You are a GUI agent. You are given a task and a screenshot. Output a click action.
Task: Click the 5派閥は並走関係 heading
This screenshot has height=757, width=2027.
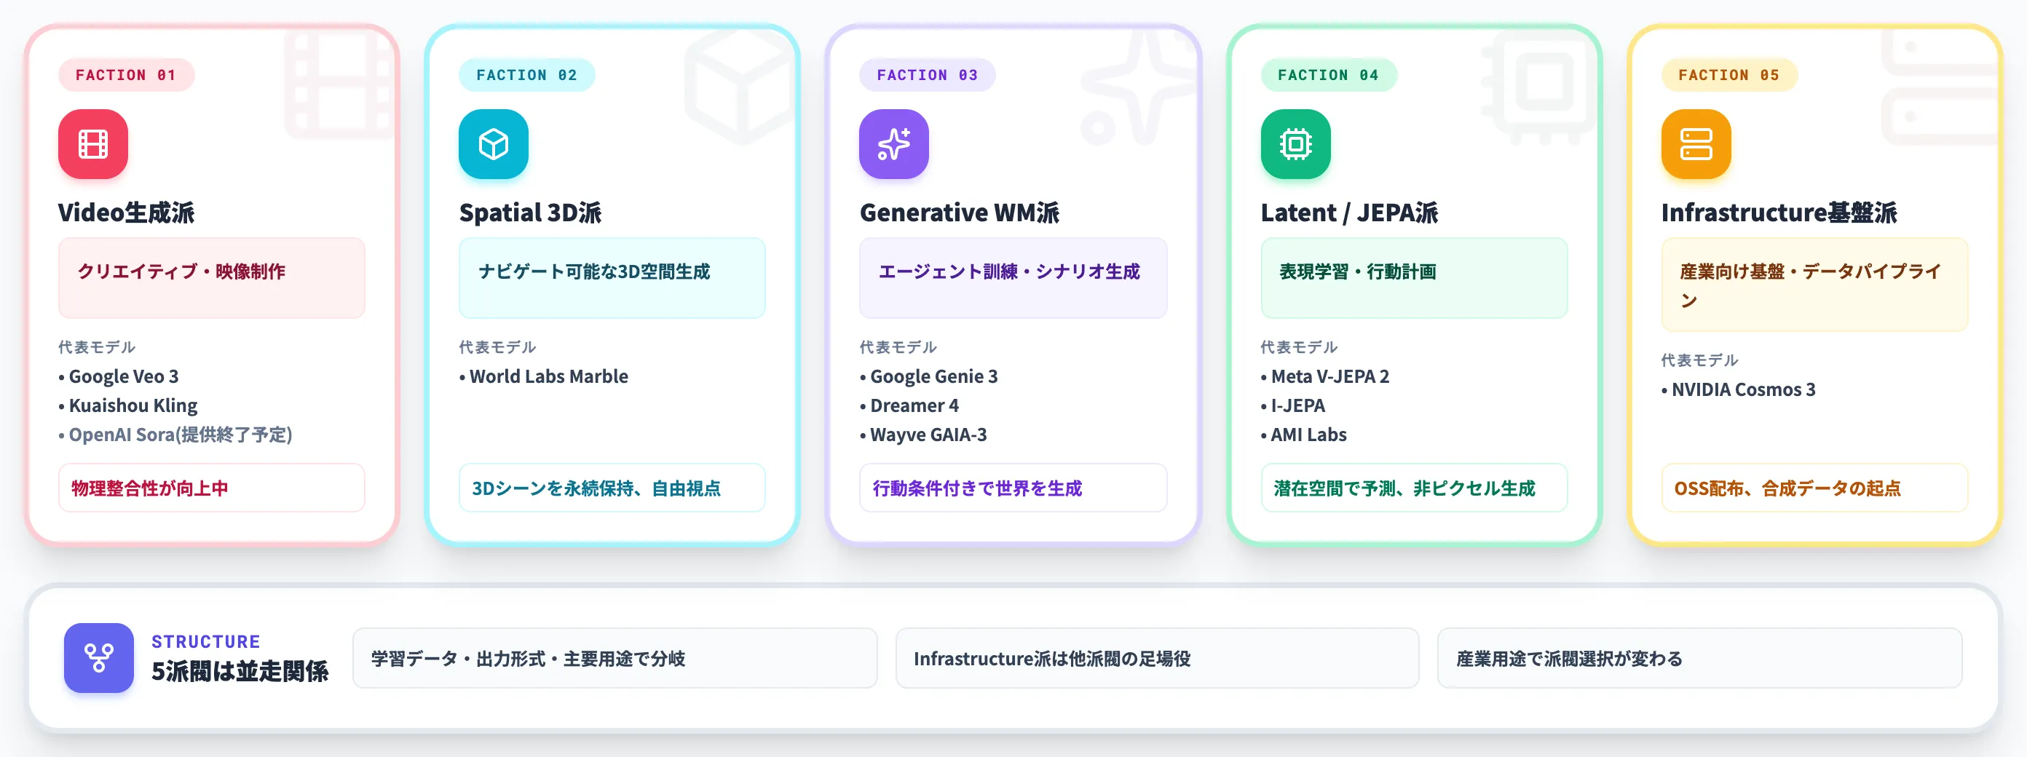[x=240, y=671]
